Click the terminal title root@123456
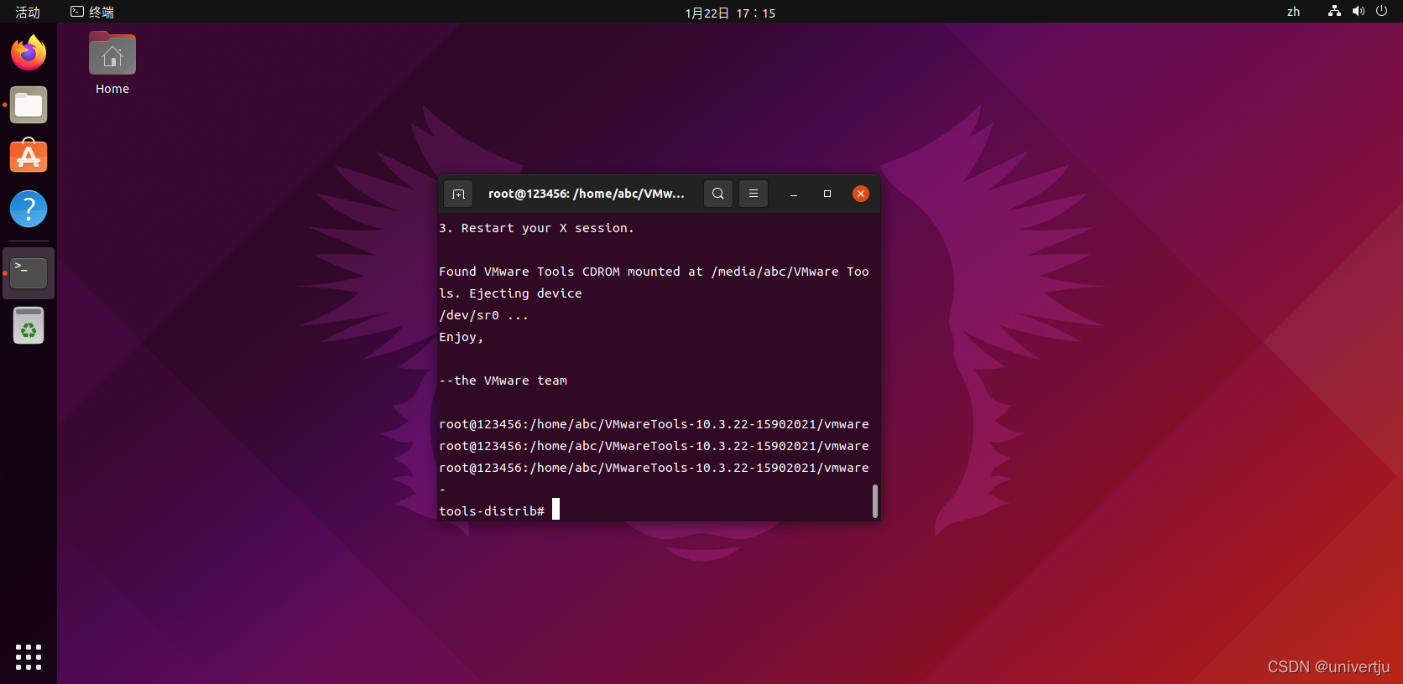The height and width of the screenshot is (684, 1403). point(587,194)
